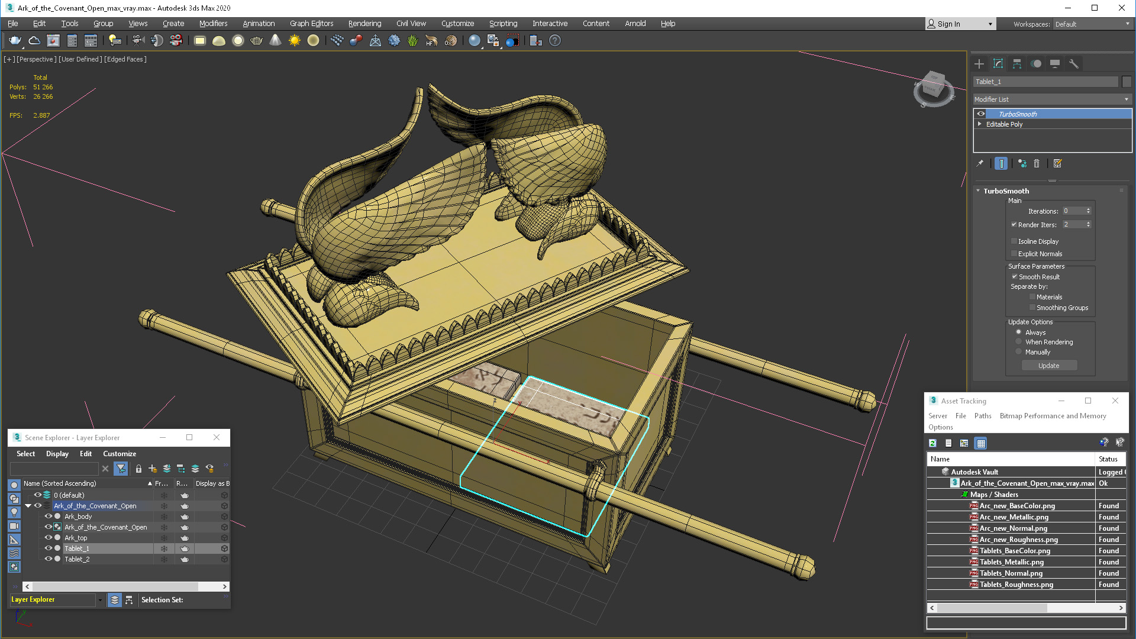Open the Display panel monitor icon
The image size is (1136, 639).
pos(1055,64)
